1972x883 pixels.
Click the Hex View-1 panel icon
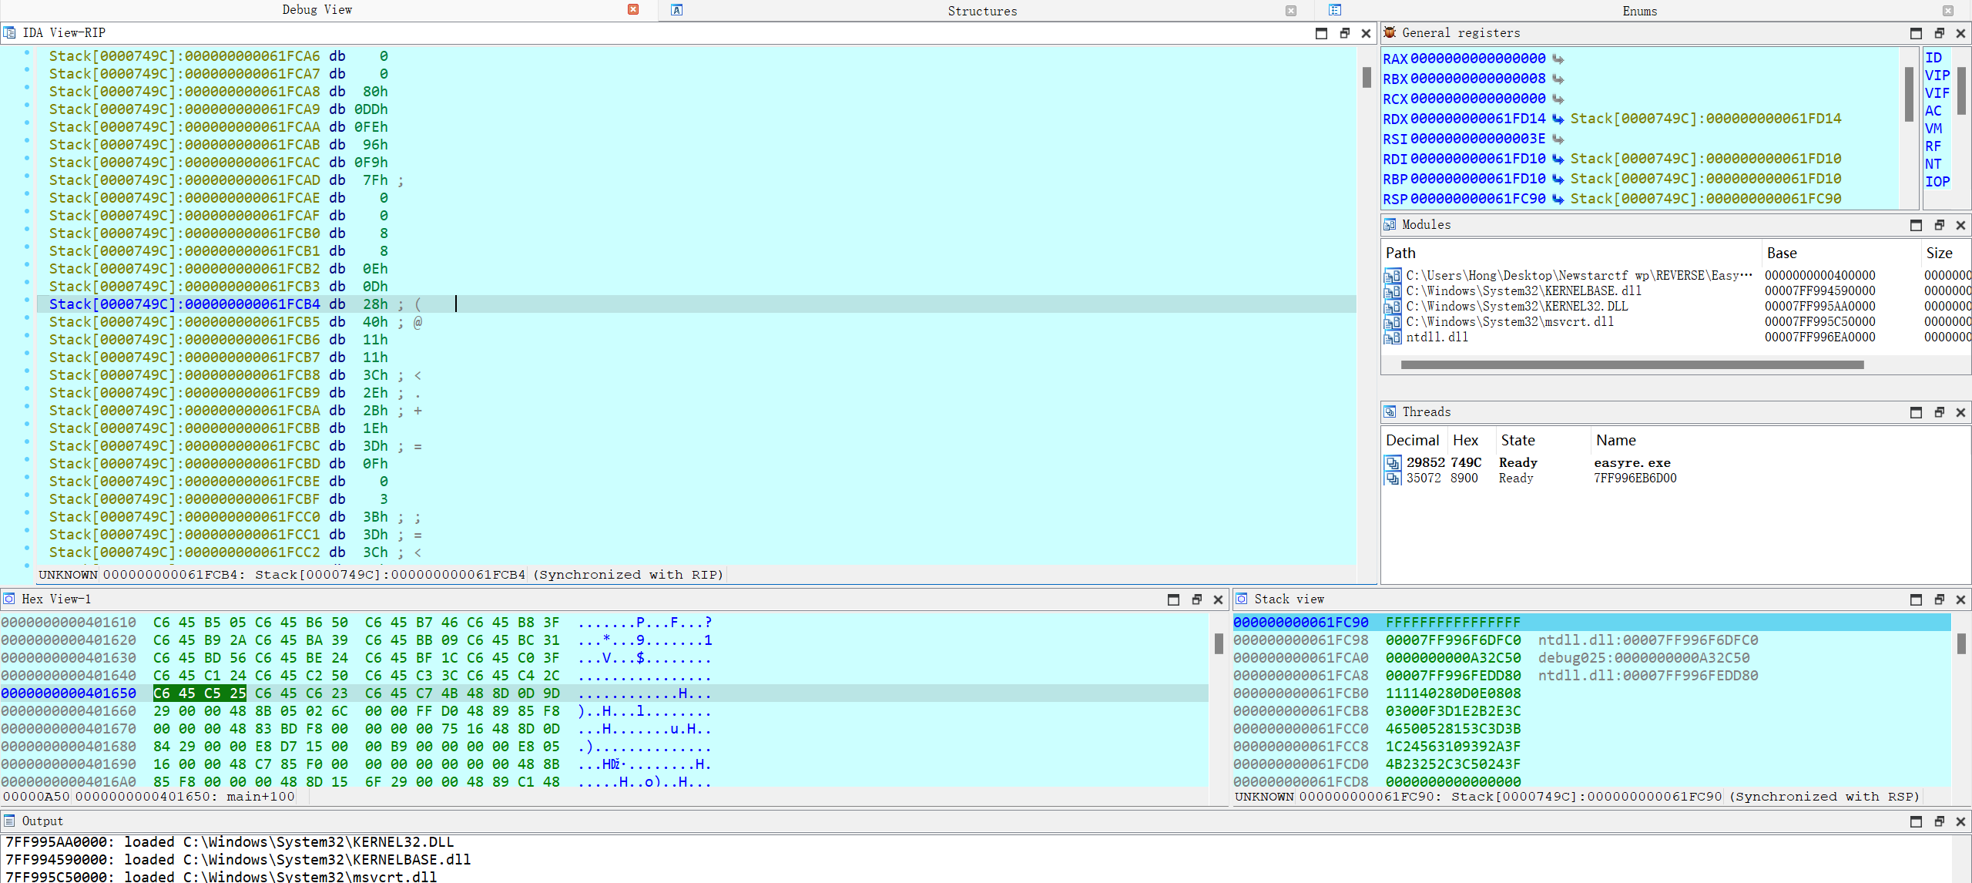coord(9,599)
